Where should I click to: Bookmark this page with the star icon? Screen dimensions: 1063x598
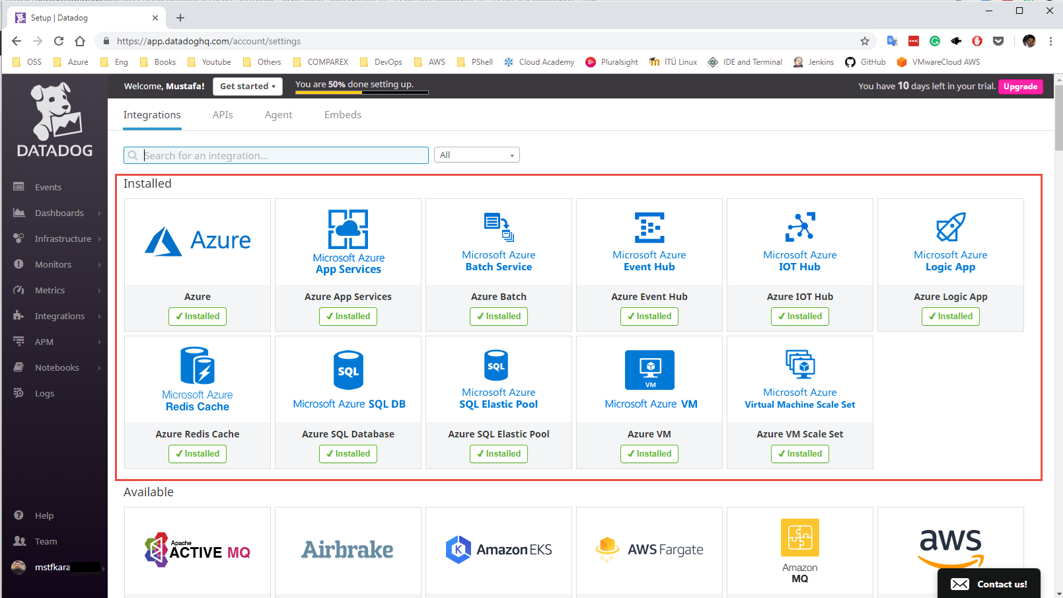(x=865, y=41)
